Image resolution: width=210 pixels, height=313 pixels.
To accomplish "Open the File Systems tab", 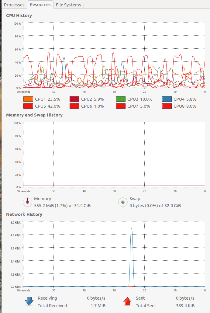I will [x=68, y=5].
